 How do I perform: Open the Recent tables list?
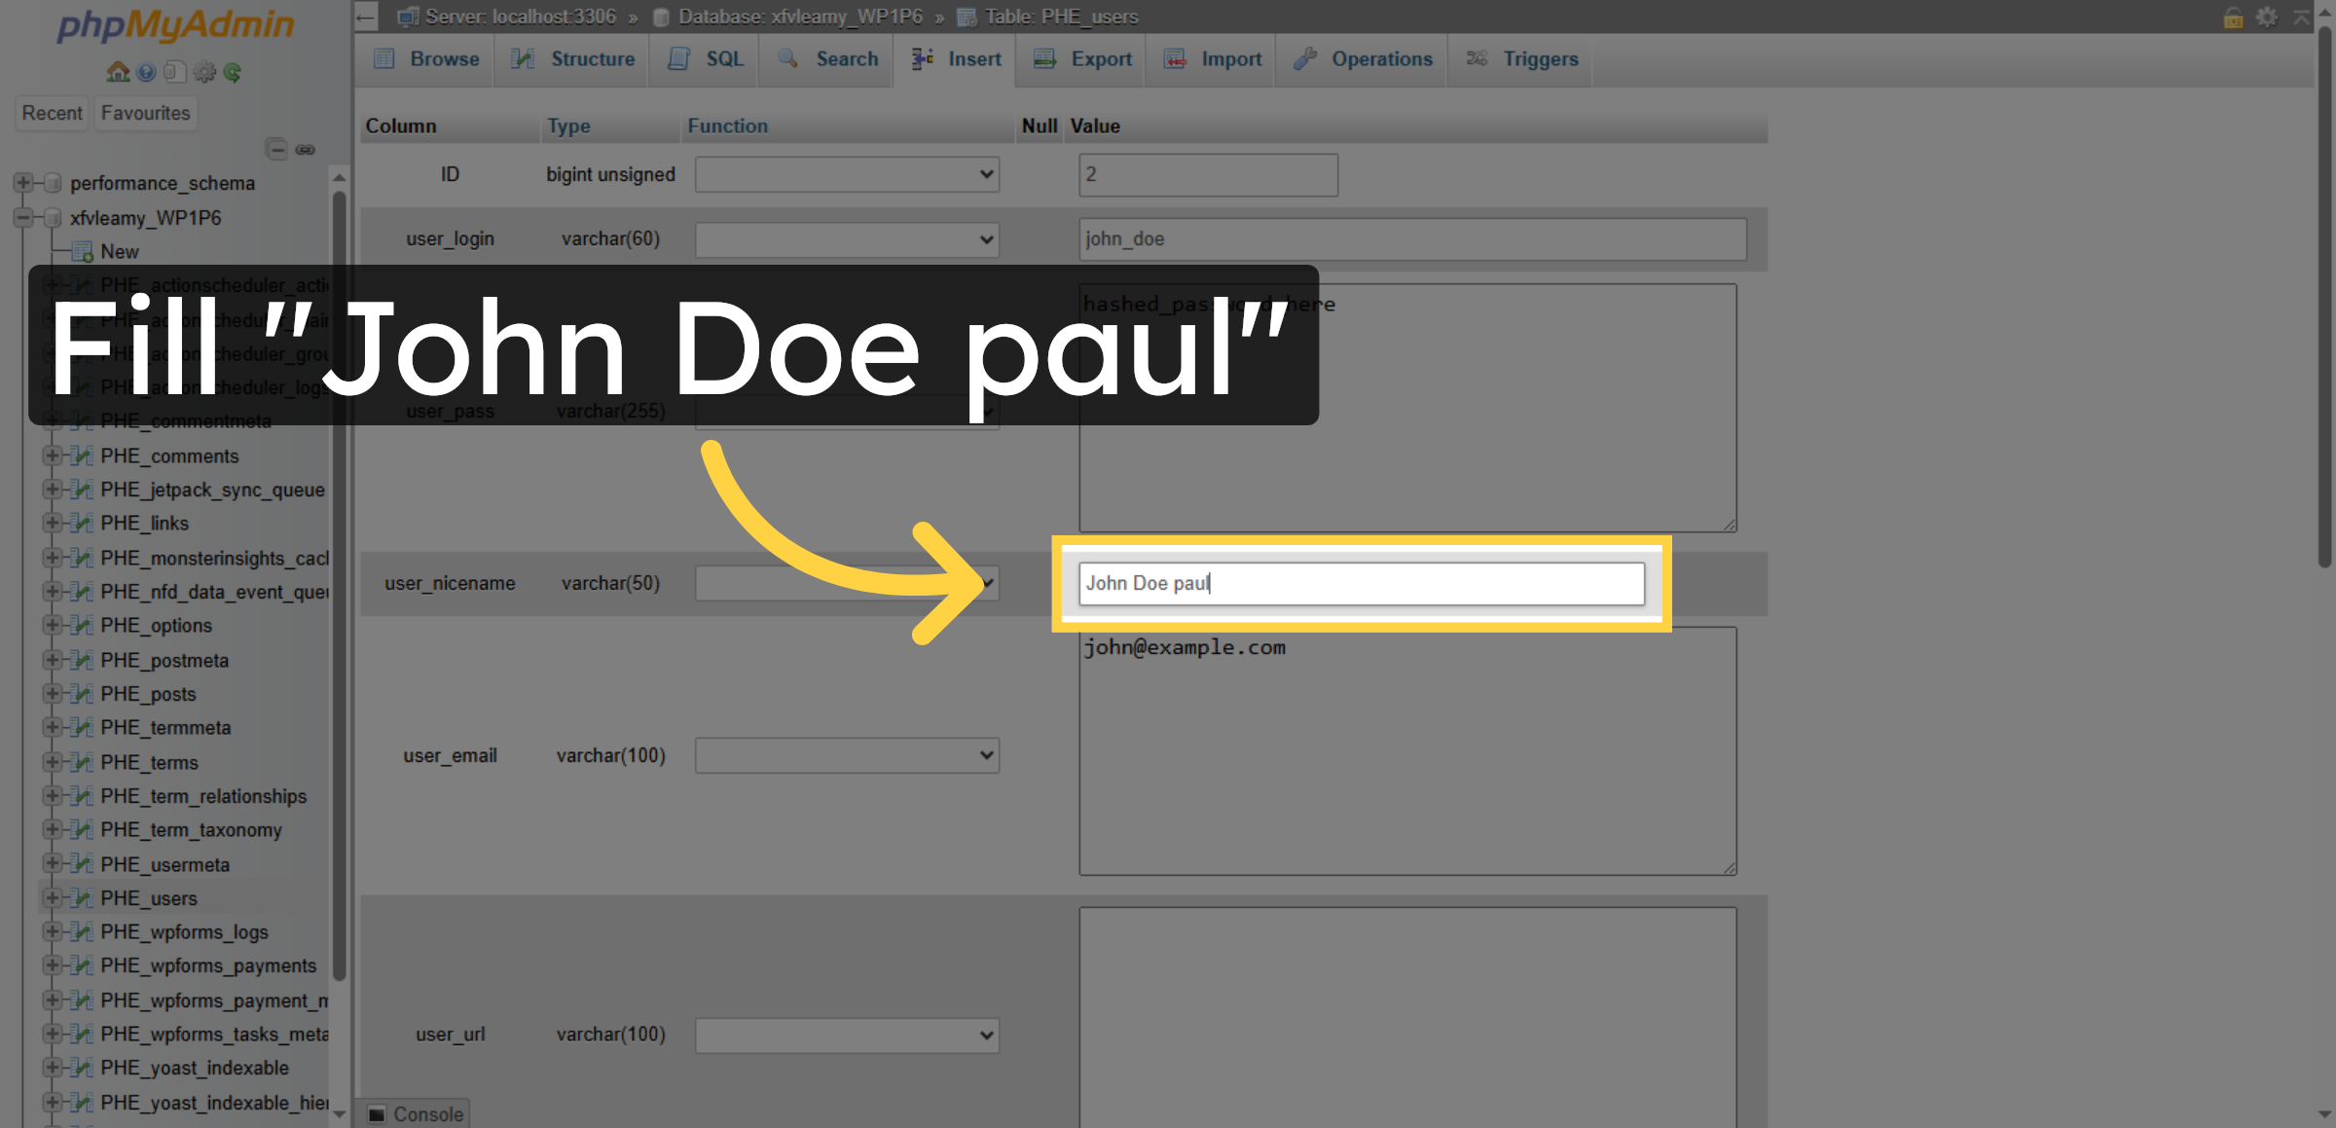pos(51,113)
